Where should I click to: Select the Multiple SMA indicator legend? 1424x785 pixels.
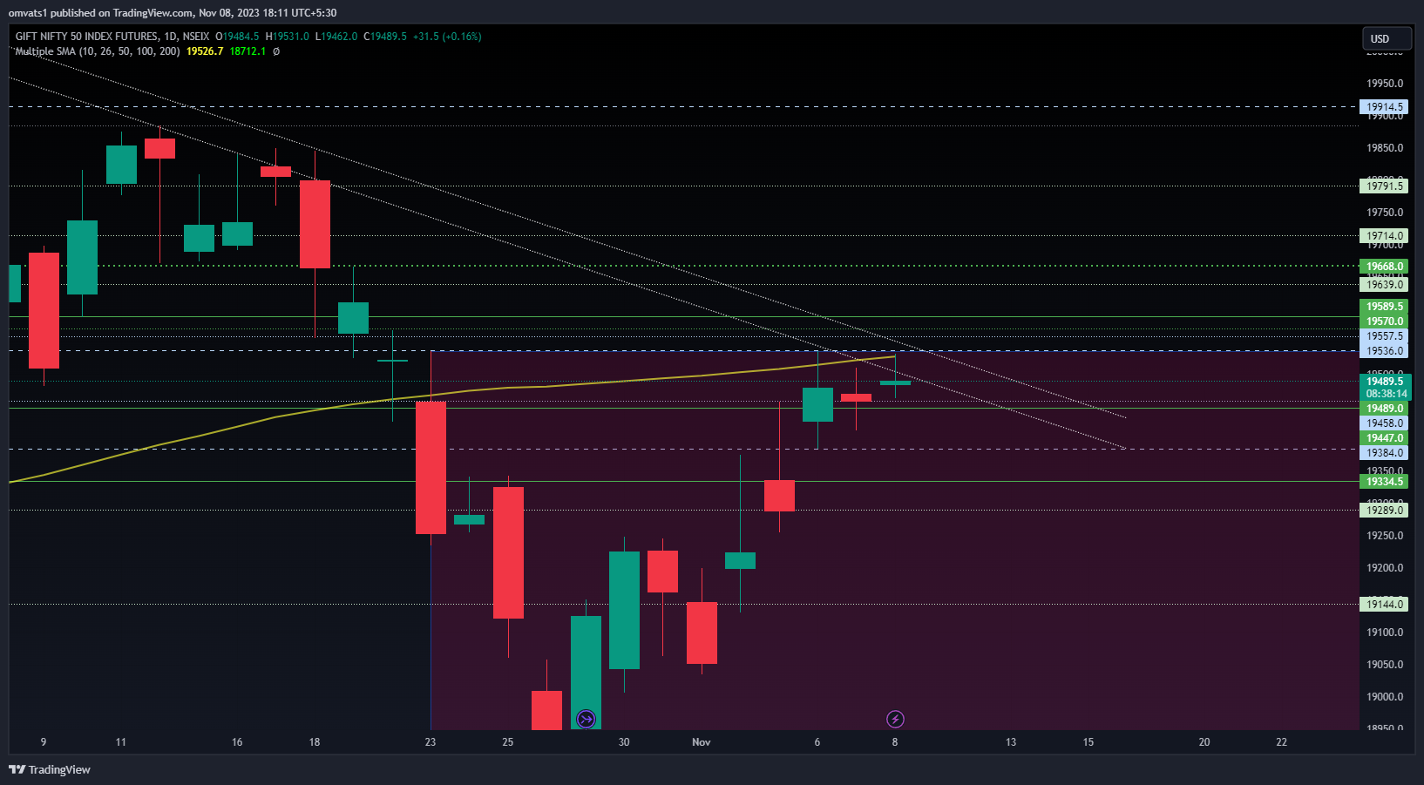point(98,51)
